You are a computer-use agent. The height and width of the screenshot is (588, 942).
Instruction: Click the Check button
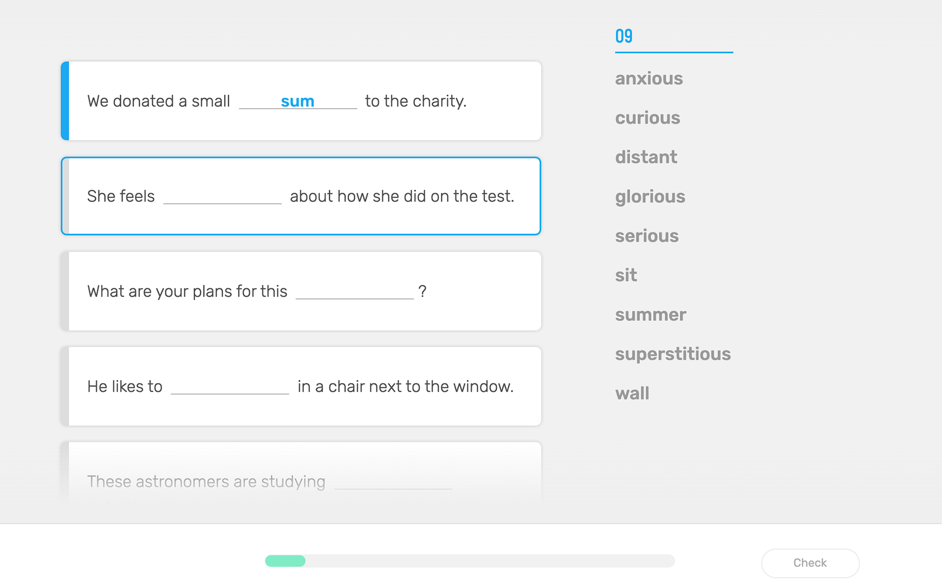[x=810, y=563]
